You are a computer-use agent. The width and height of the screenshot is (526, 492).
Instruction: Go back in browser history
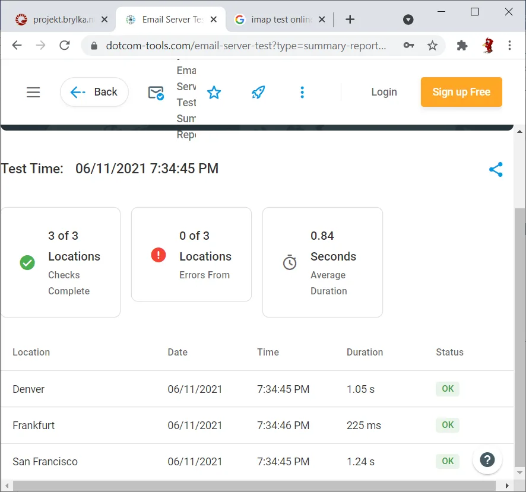(17, 45)
